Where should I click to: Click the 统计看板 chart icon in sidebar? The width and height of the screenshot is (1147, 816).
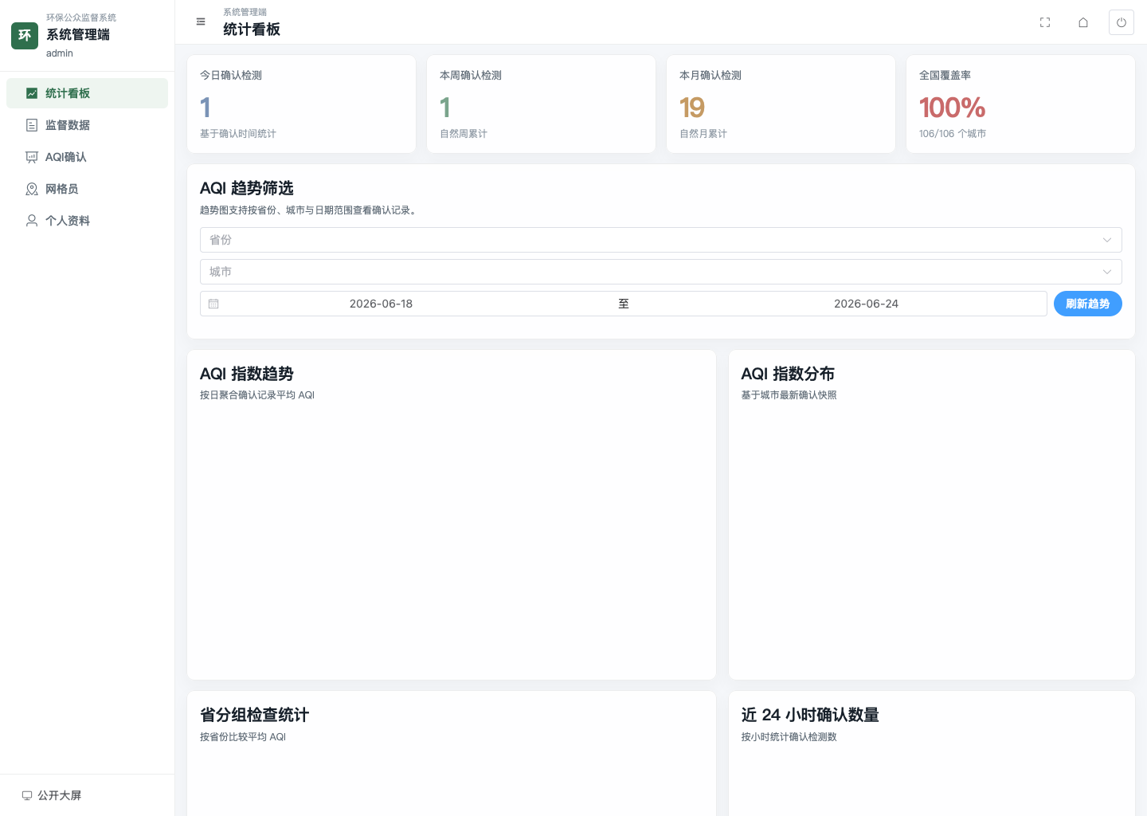click(x=32, y=93)
